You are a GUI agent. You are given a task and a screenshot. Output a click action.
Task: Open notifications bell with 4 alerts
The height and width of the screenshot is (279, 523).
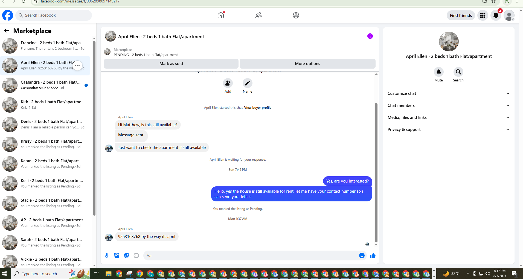point(496,15)
